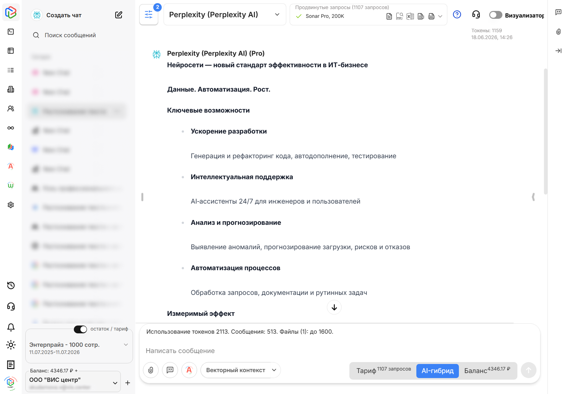569x394 pixels.
Task: Toggle the остаток / тариф switch
Action: point(80,329)
